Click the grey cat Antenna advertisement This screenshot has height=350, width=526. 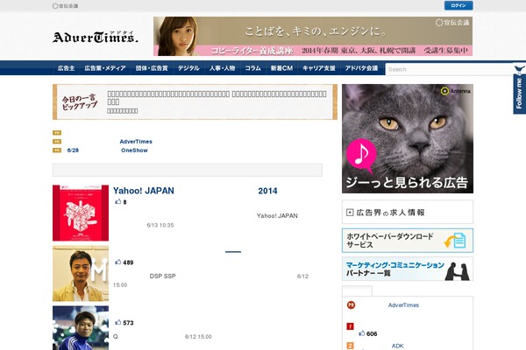(x=408, y=138)
